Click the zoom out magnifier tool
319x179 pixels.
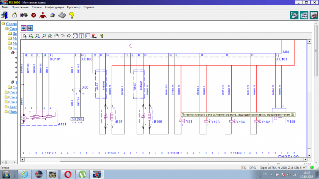(x=37, y=36)
